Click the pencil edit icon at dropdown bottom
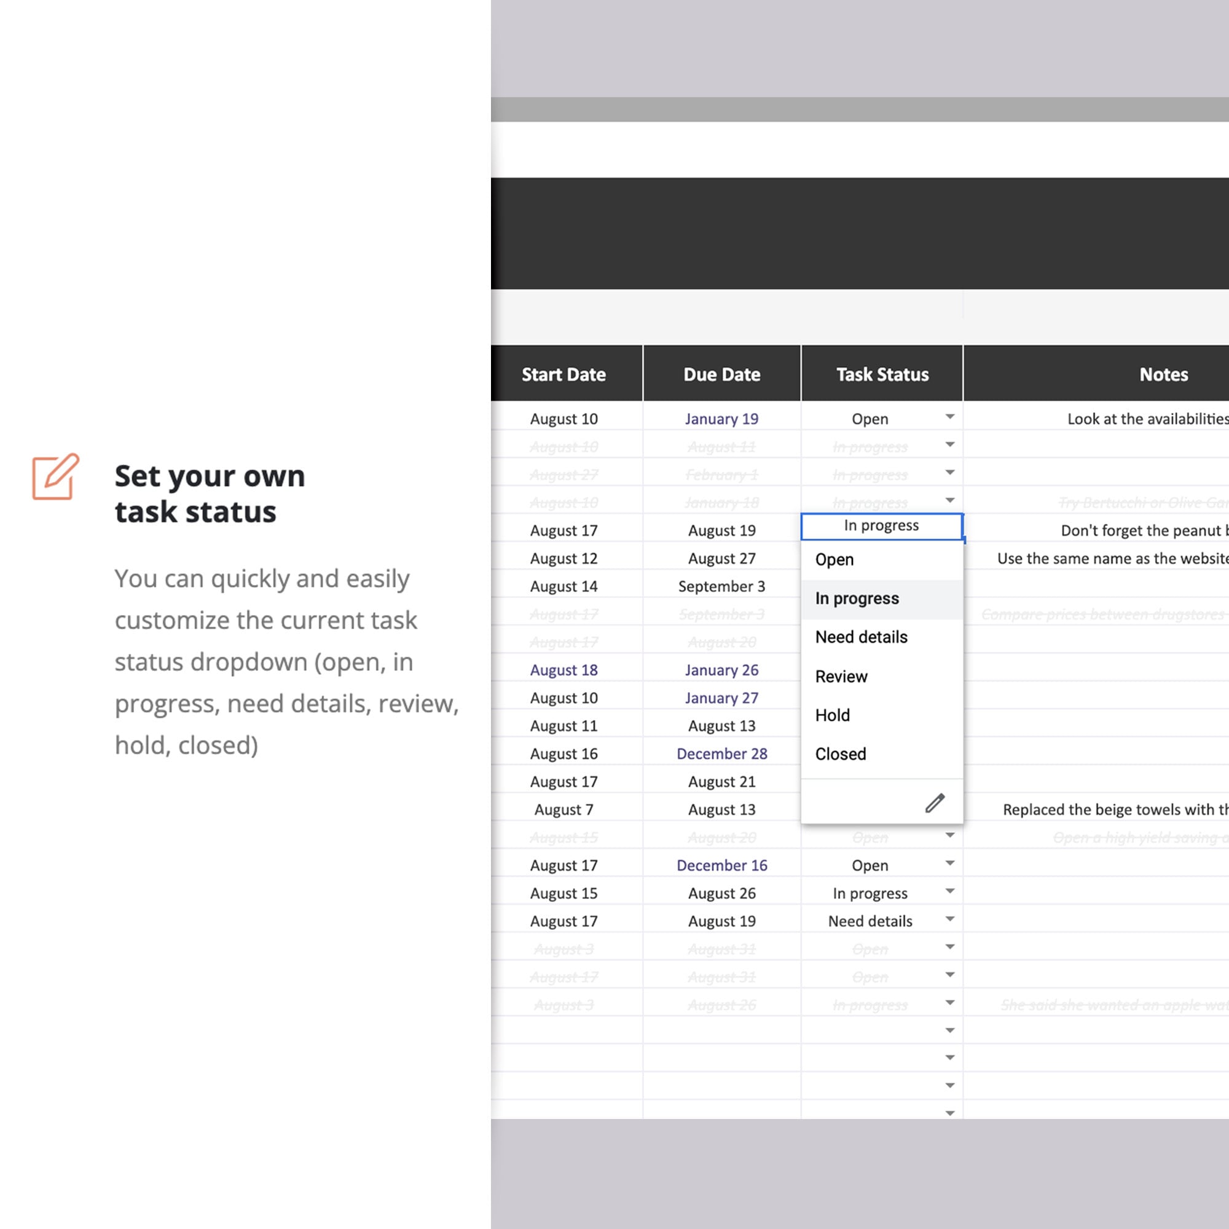This screenshot has width=1229, height=1229. [935, 802]
